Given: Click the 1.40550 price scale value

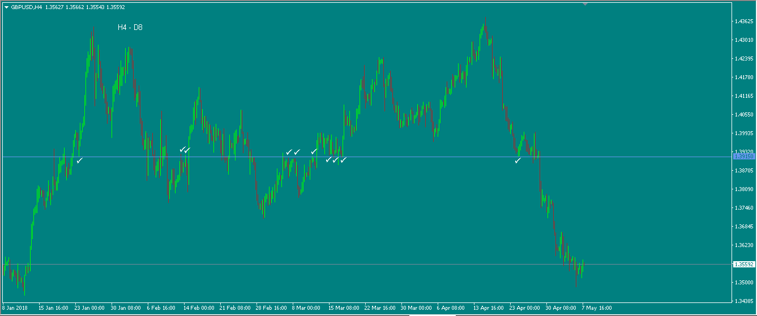Looking at the screenshot, I should click(743, 115).
